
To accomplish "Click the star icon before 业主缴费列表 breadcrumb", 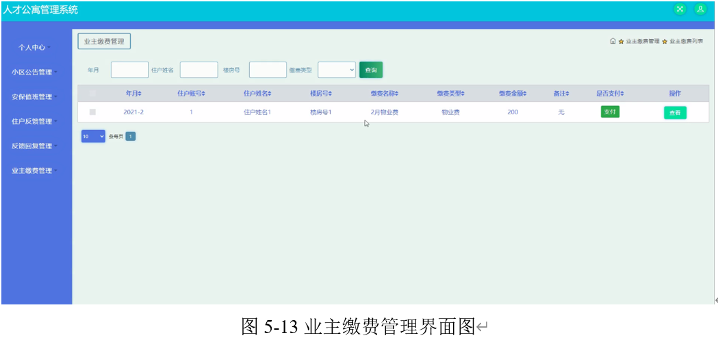I will (x=665, y=42).
